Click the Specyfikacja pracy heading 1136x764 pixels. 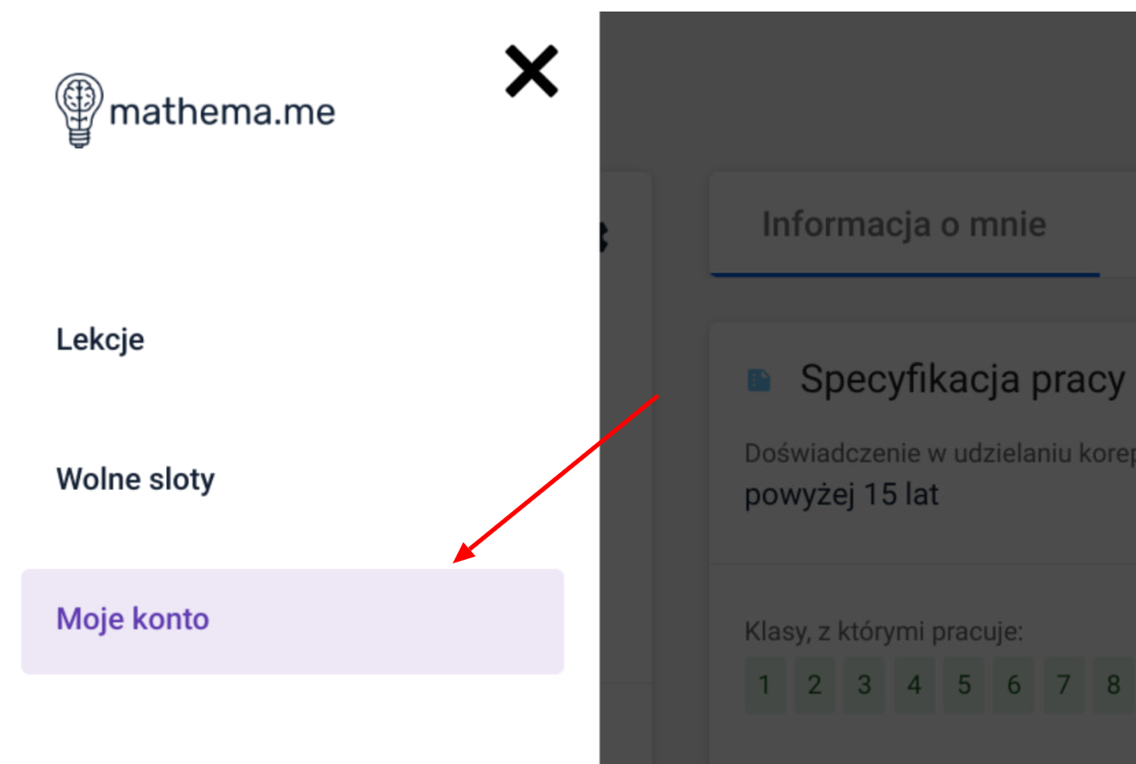click(963, 379)
